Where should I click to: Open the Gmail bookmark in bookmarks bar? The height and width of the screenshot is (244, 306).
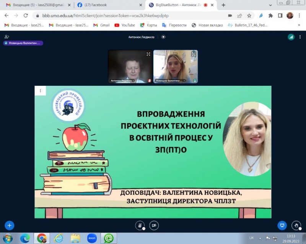point(101,25)
